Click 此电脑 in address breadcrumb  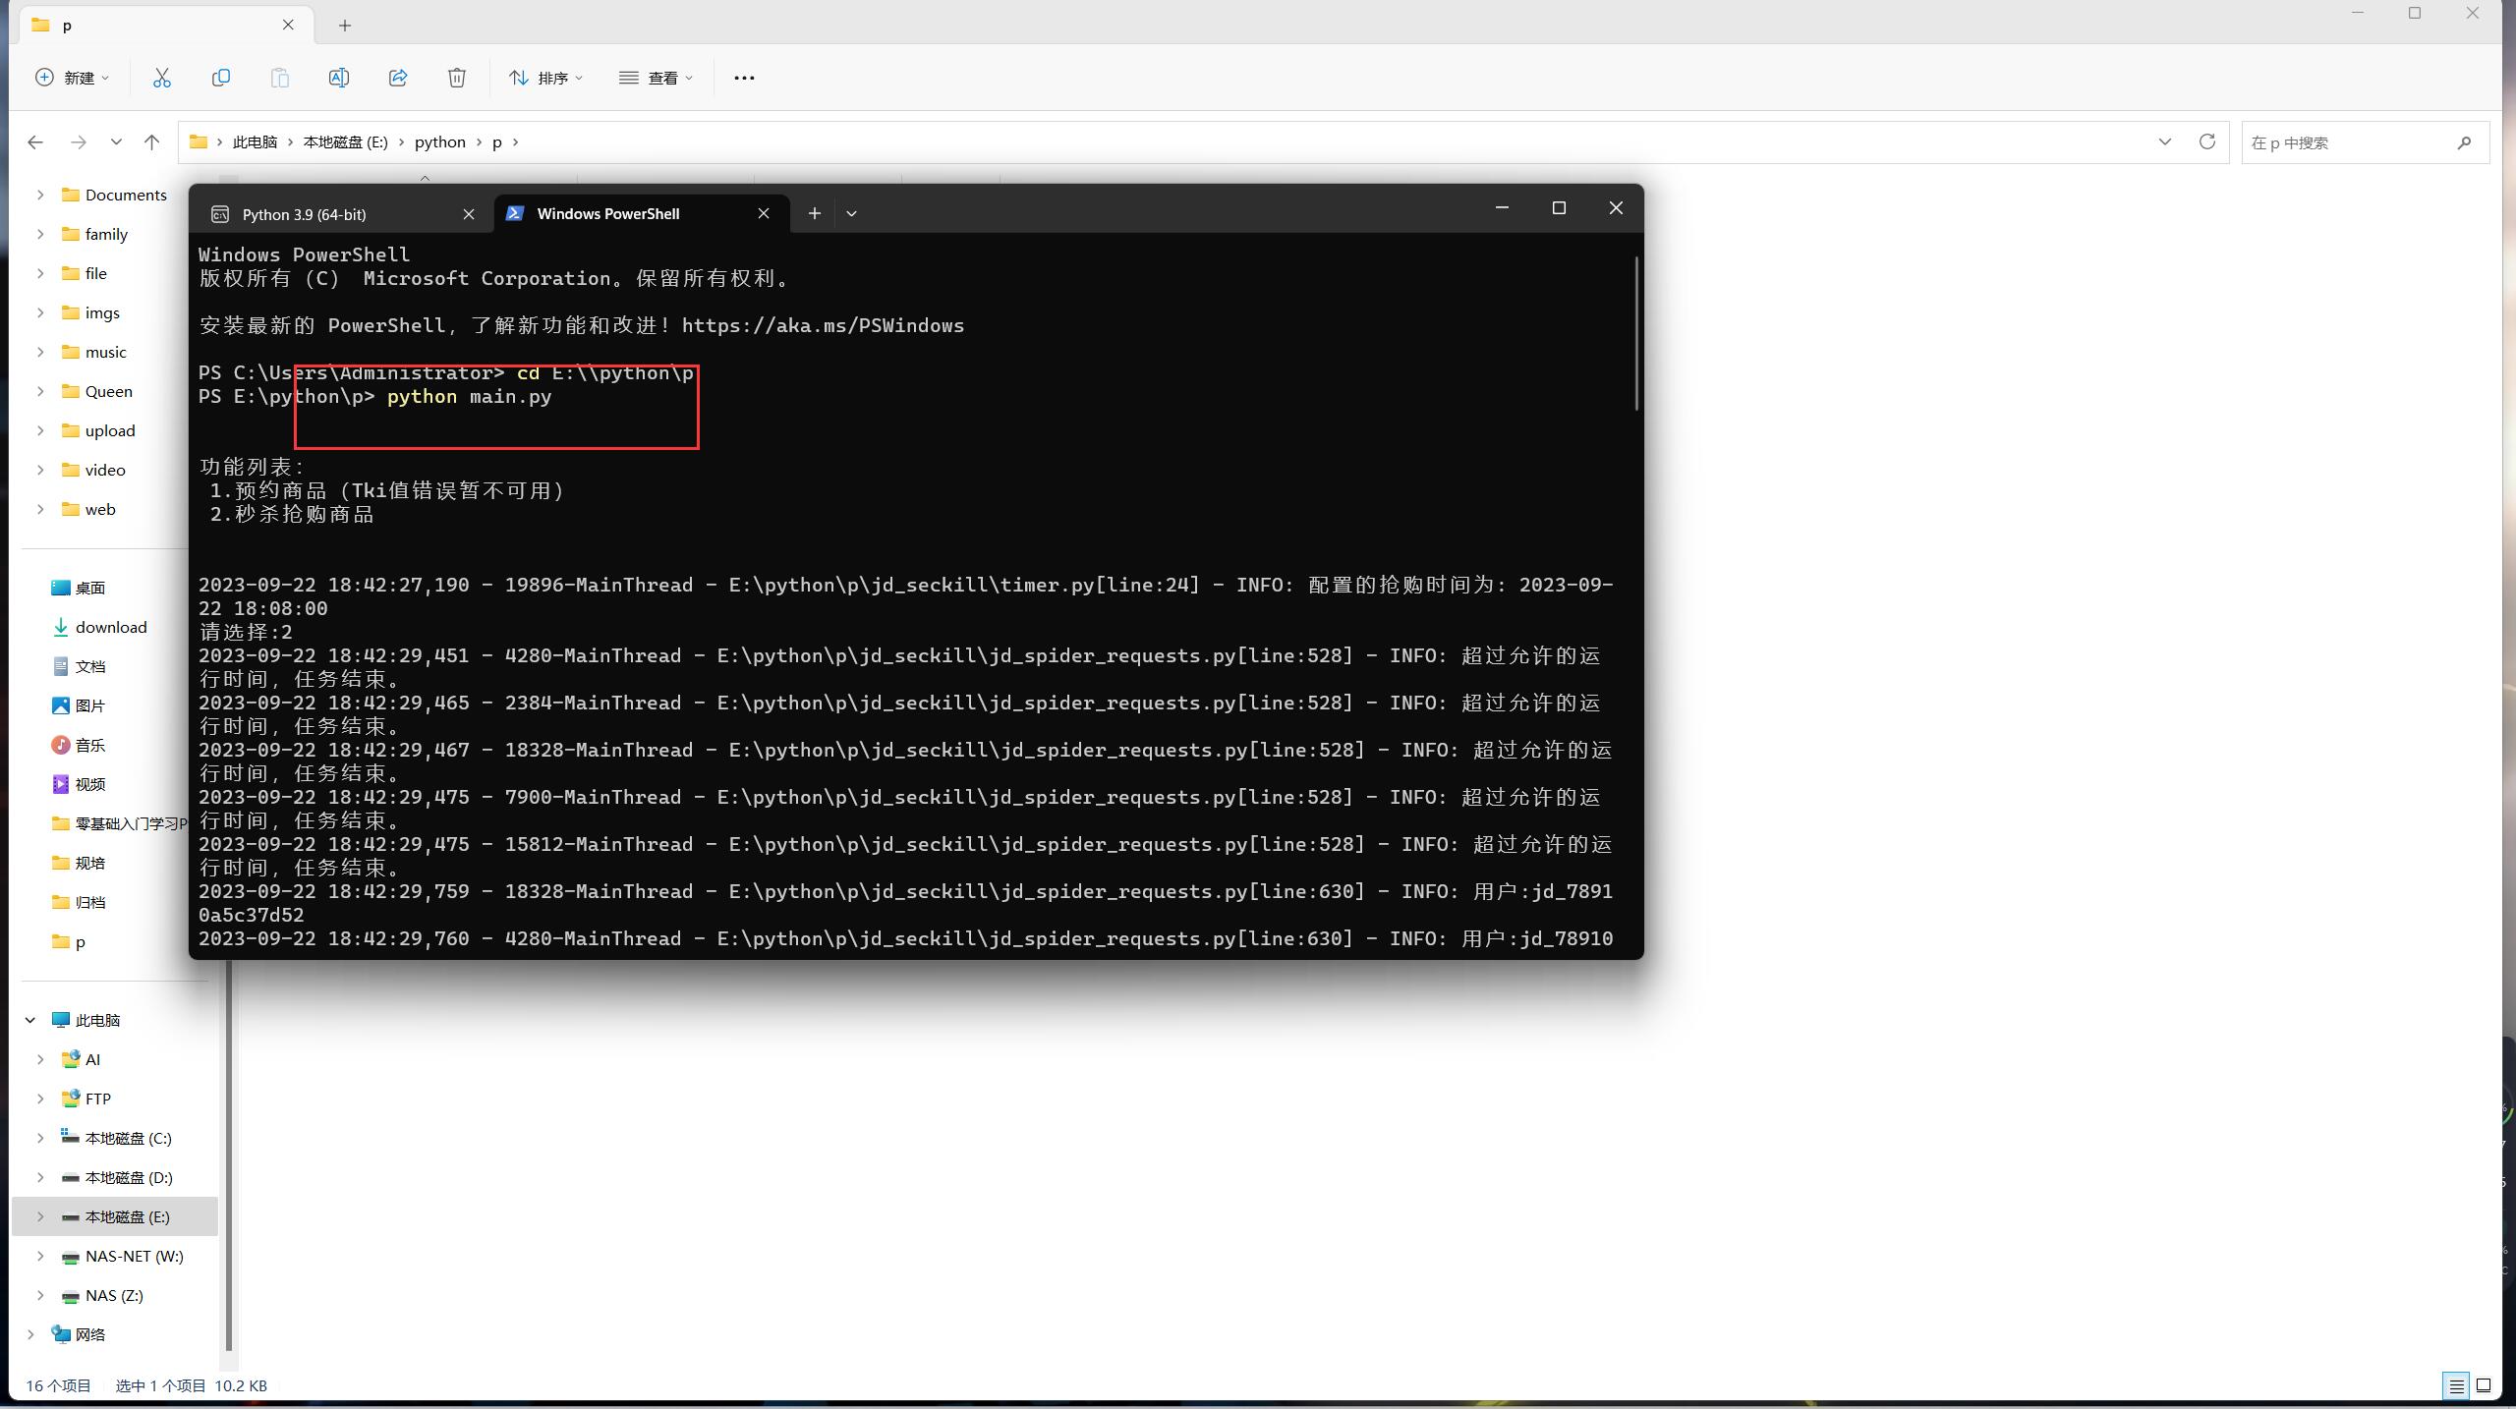[x=255, y=142]
